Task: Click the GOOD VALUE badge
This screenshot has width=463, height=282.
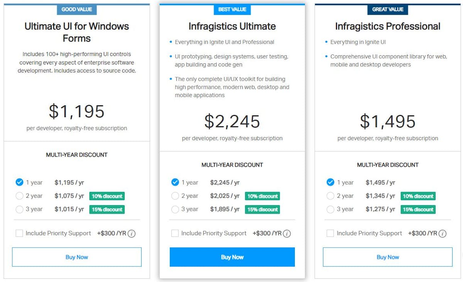Action: pos(77,10)
